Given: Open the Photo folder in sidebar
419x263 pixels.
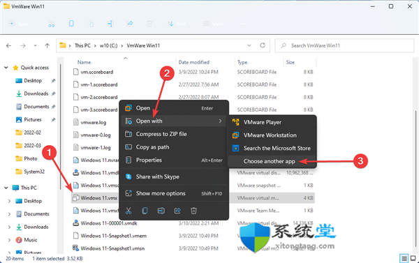Looking at the screenshot, I should click(31, 158).
